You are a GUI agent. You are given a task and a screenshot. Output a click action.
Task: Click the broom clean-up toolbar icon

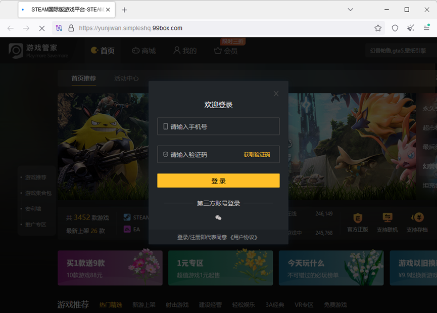coord(411,28)
